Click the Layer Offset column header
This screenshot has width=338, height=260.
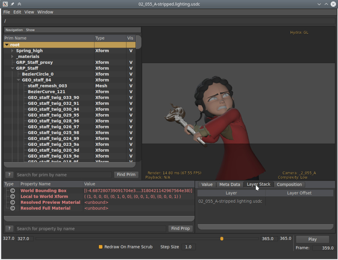[299, 193]
